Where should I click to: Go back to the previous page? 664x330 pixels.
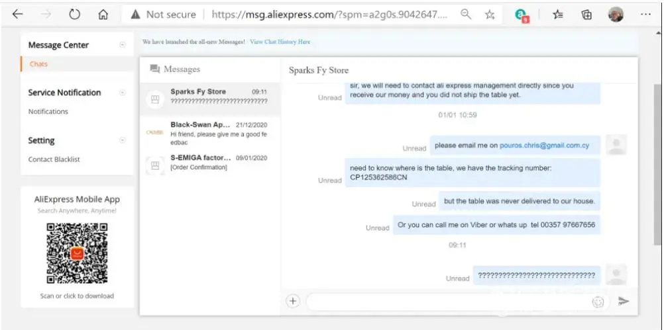click(x=17, y=15)
